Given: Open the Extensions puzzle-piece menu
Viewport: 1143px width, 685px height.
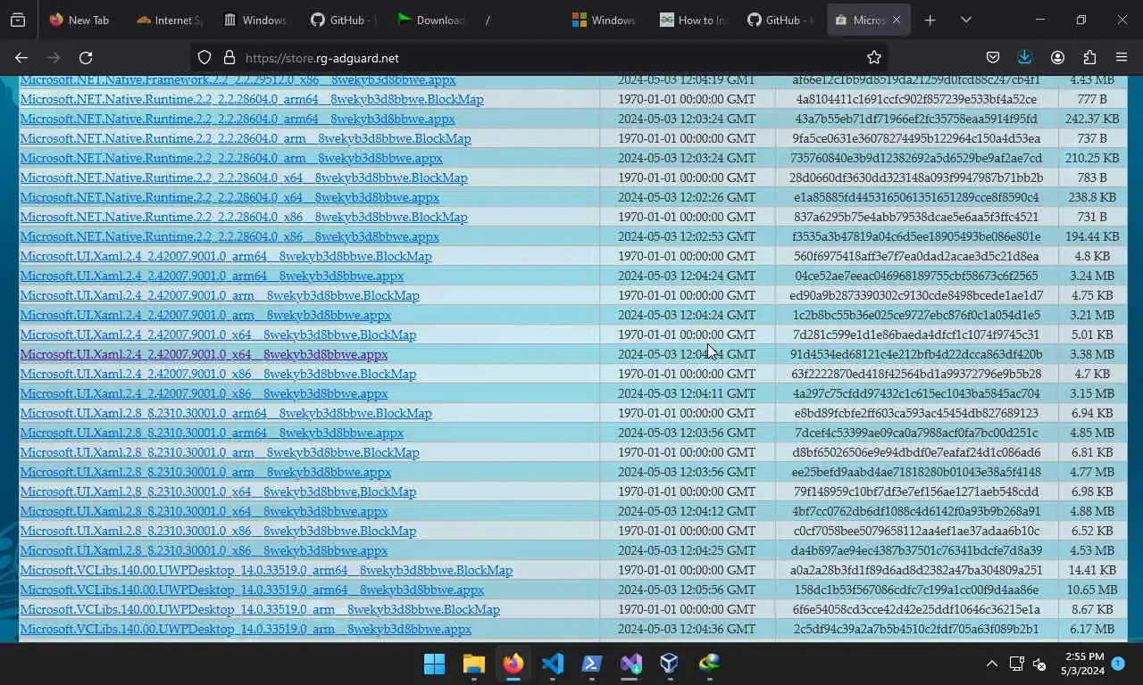Looking at the screenshot, I should coord(1089,58).
